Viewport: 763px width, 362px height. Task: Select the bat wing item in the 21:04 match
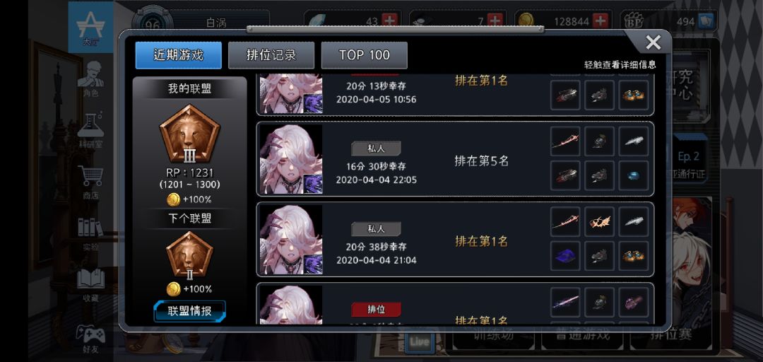(x=599, y=222)
